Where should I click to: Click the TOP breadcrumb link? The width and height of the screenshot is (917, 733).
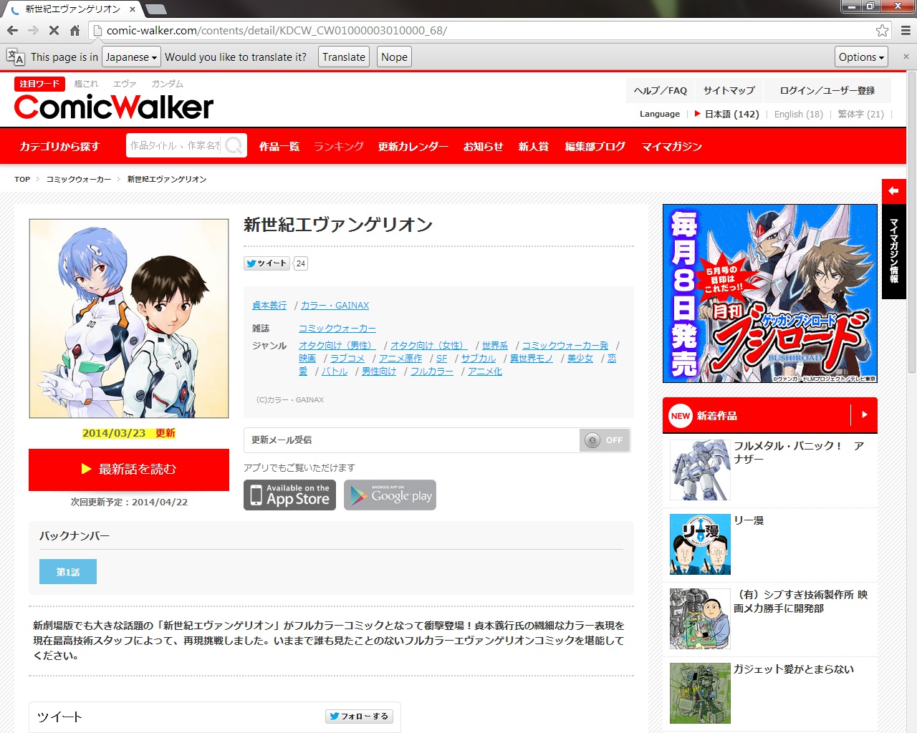pyautogui.click(x=22, y=180)
